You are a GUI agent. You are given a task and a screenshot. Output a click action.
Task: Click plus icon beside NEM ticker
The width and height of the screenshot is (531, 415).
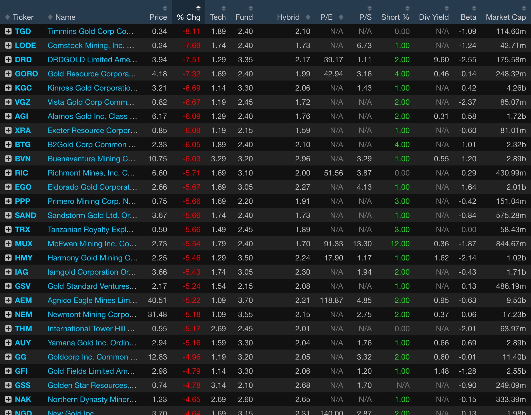coord(8,314)
